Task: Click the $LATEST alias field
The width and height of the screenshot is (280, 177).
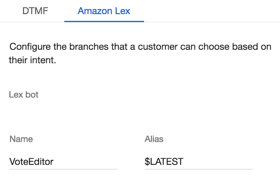Action: pyautogui.click(x=199, y=162)
